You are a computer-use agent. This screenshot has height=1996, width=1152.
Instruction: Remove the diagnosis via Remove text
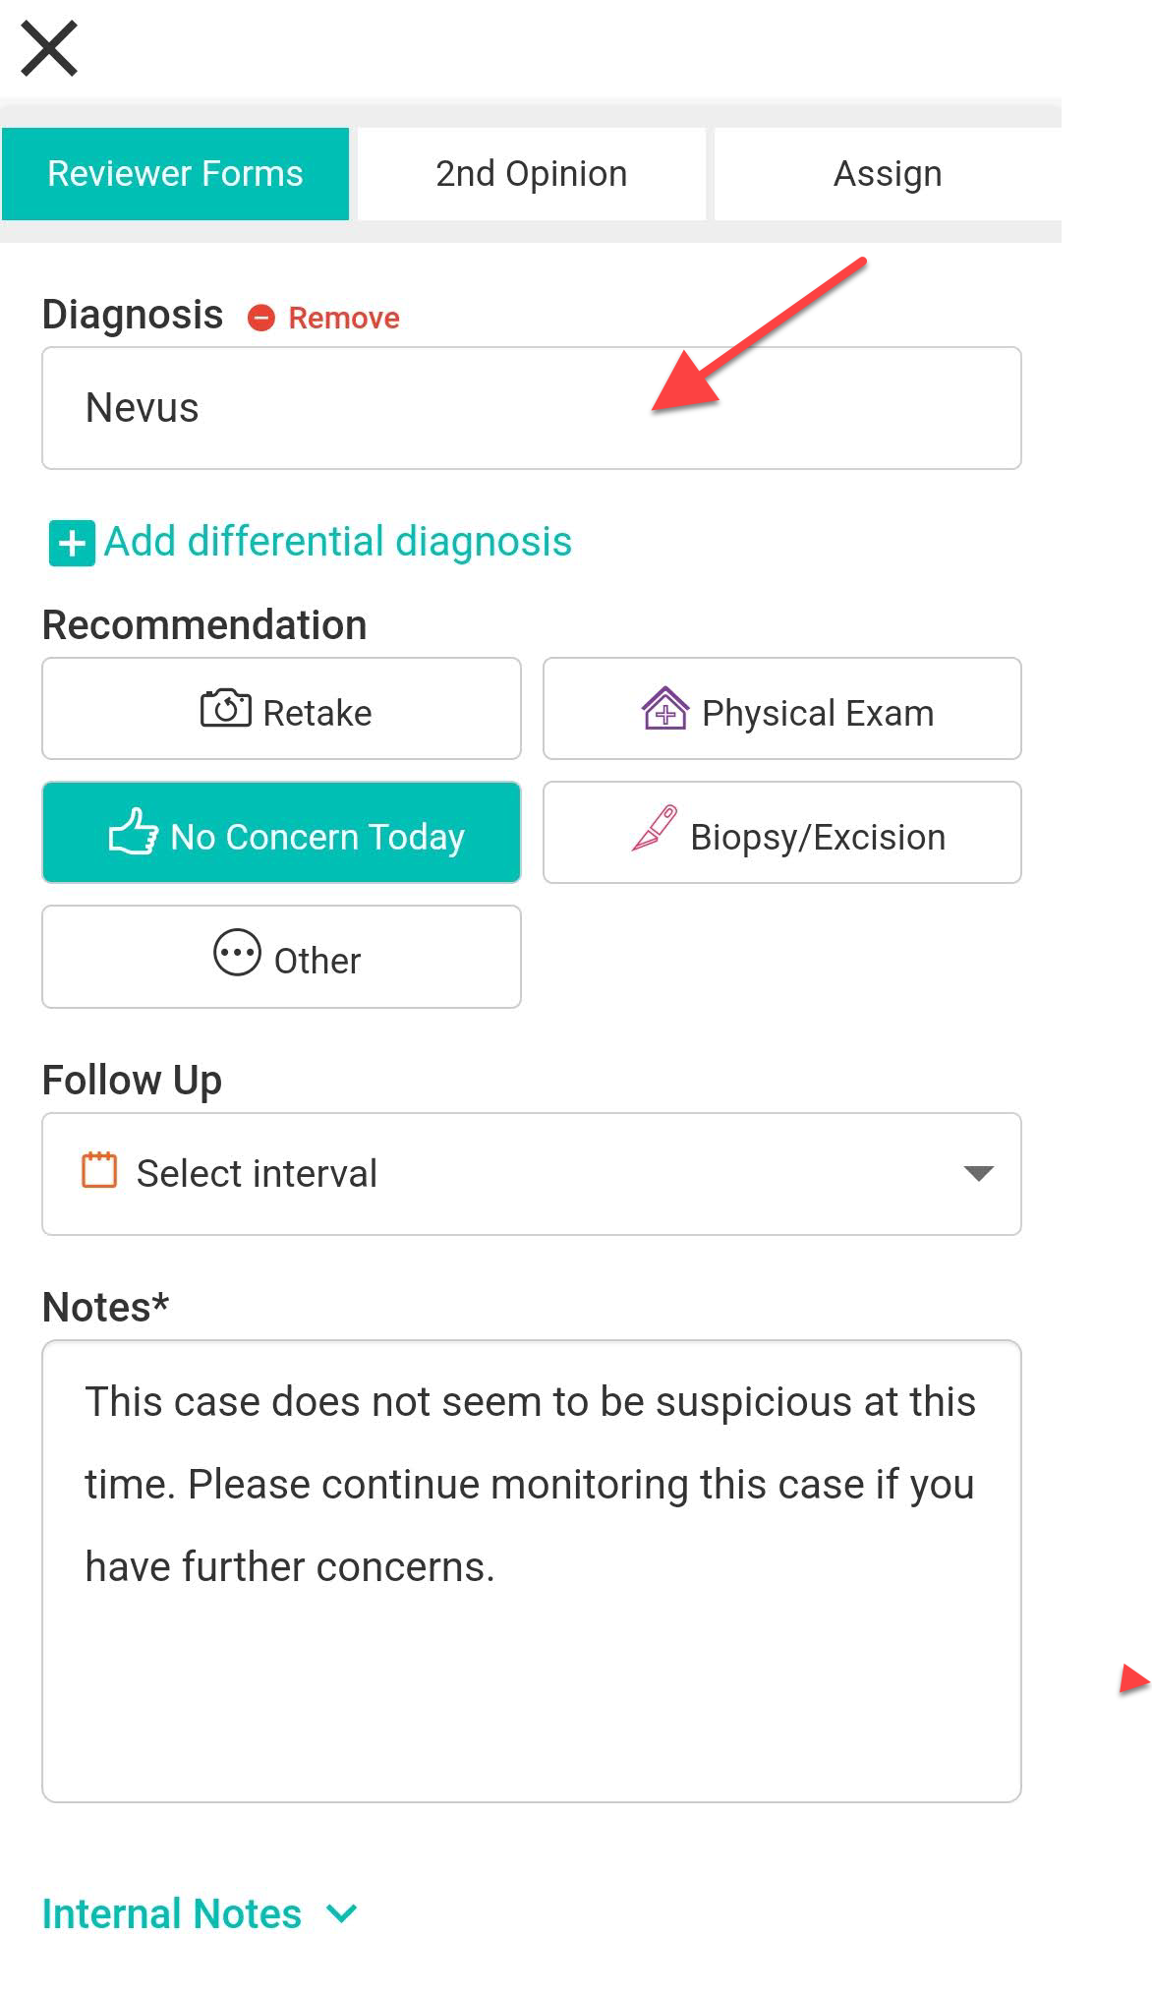[344, 319]
